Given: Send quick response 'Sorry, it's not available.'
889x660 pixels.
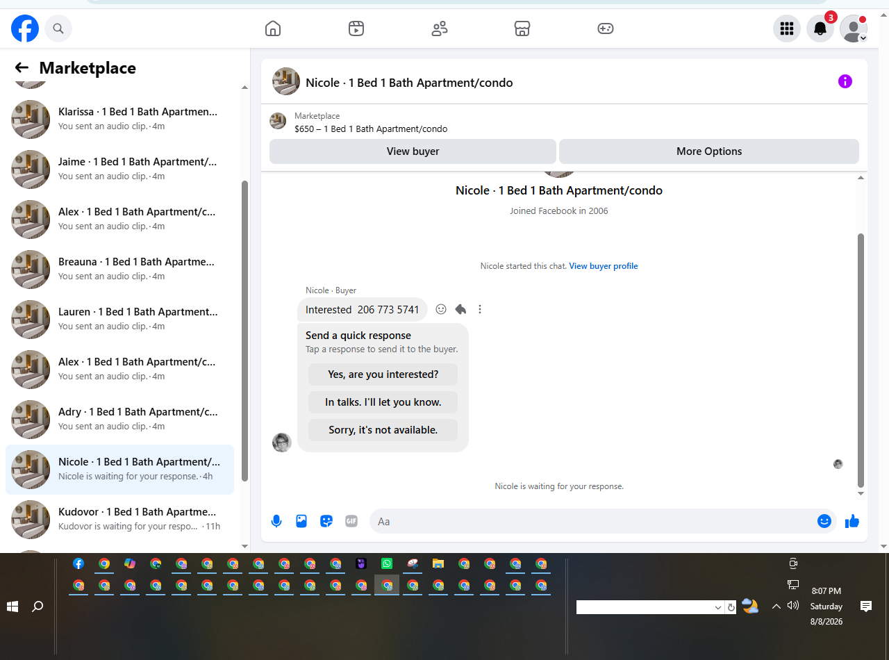Looking at the screenshot, I should coord(383,430).
